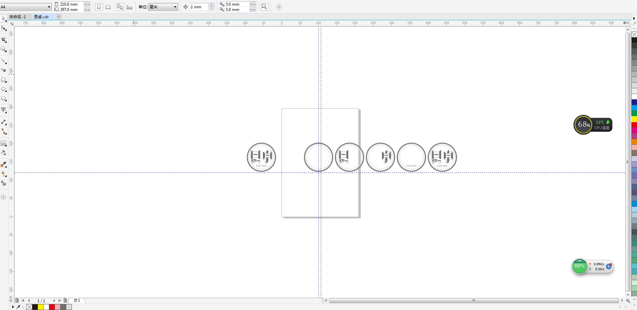Select the Crop tool
This screenshot has width=637, height=310.
tap(4, 39)
